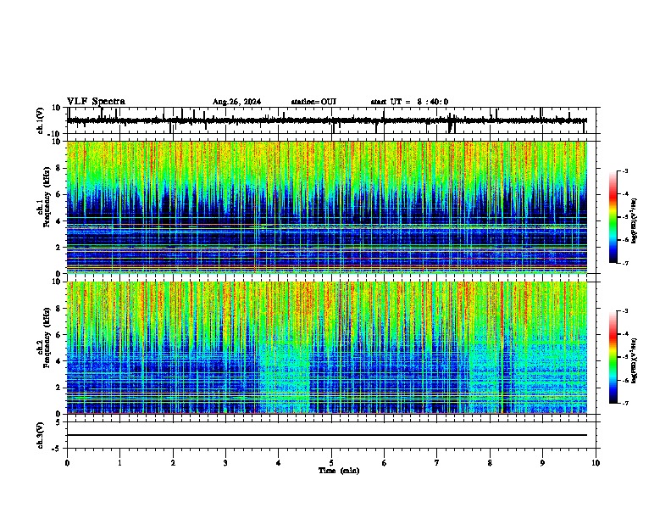Select the ch.2 spectrogram panel
This screenshot has height=519, width=671.
coord(327,348)
